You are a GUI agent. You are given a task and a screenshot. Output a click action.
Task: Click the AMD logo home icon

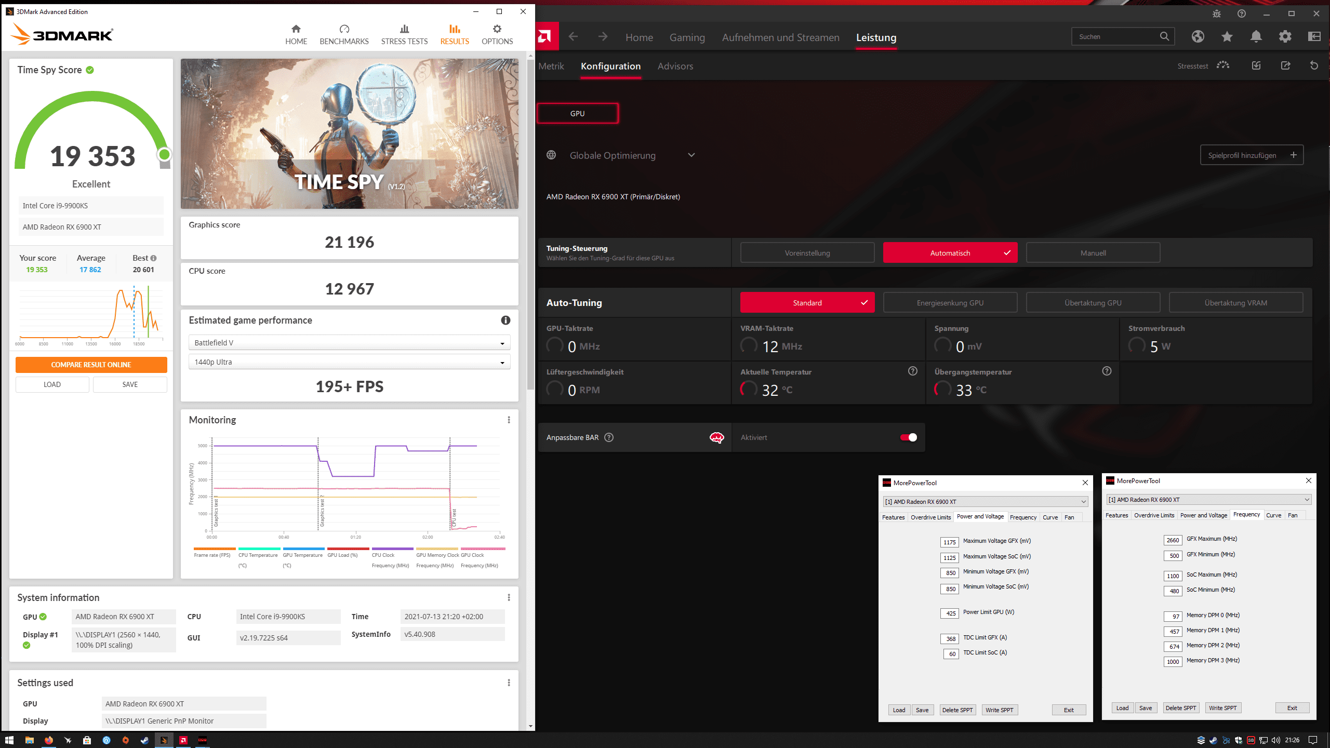[545, 36]
